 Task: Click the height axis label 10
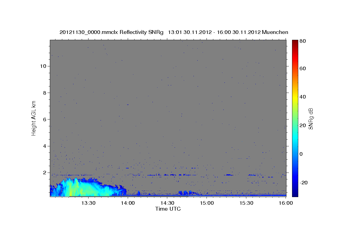coord(43,66)
